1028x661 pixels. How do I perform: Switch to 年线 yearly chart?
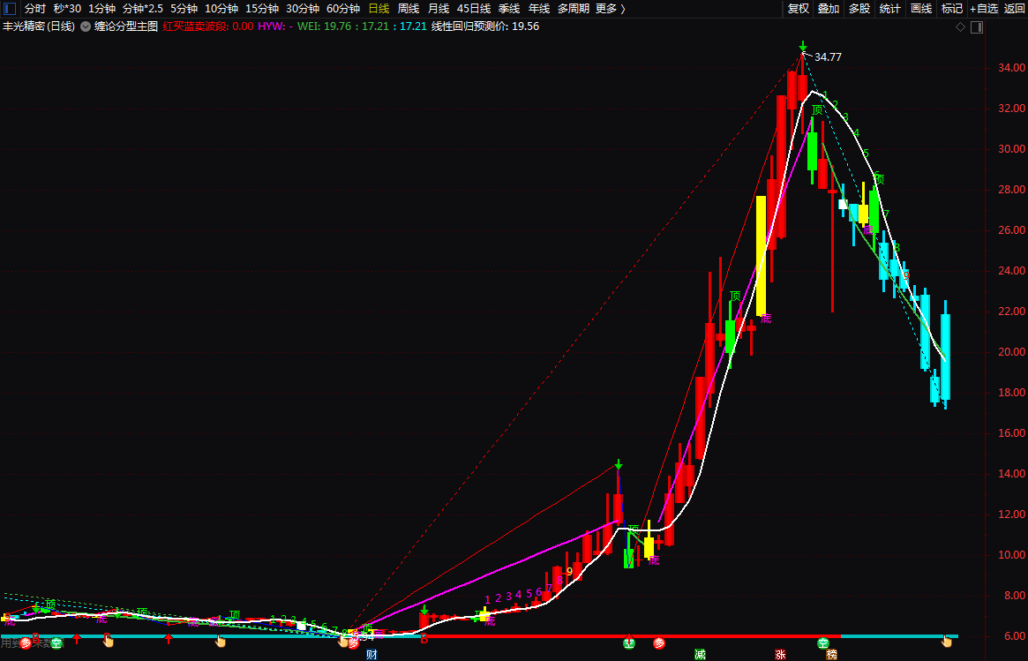click(539, 9)
